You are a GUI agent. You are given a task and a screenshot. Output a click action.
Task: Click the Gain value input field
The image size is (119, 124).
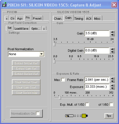tap(97, 33)
